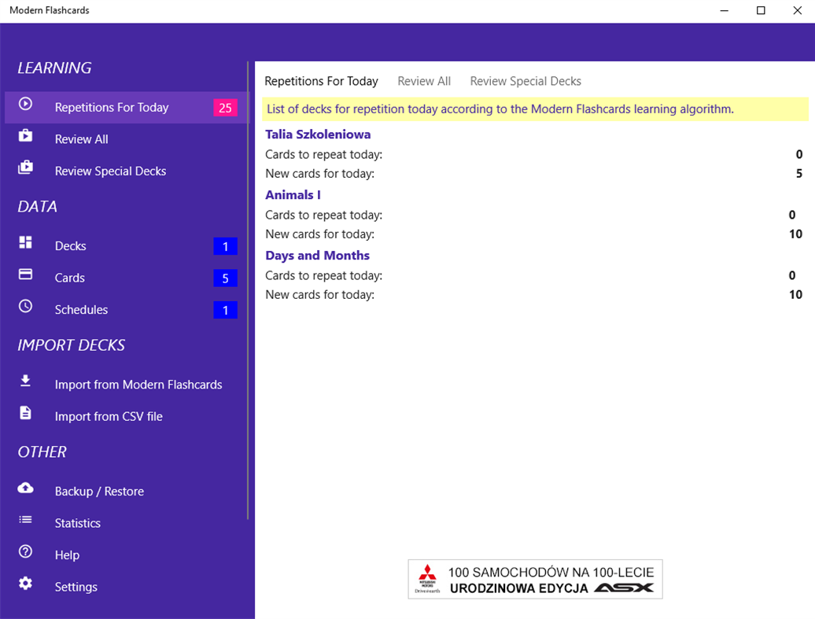Open Help using the question mark icon
The image size is (815, 619).
24,551
